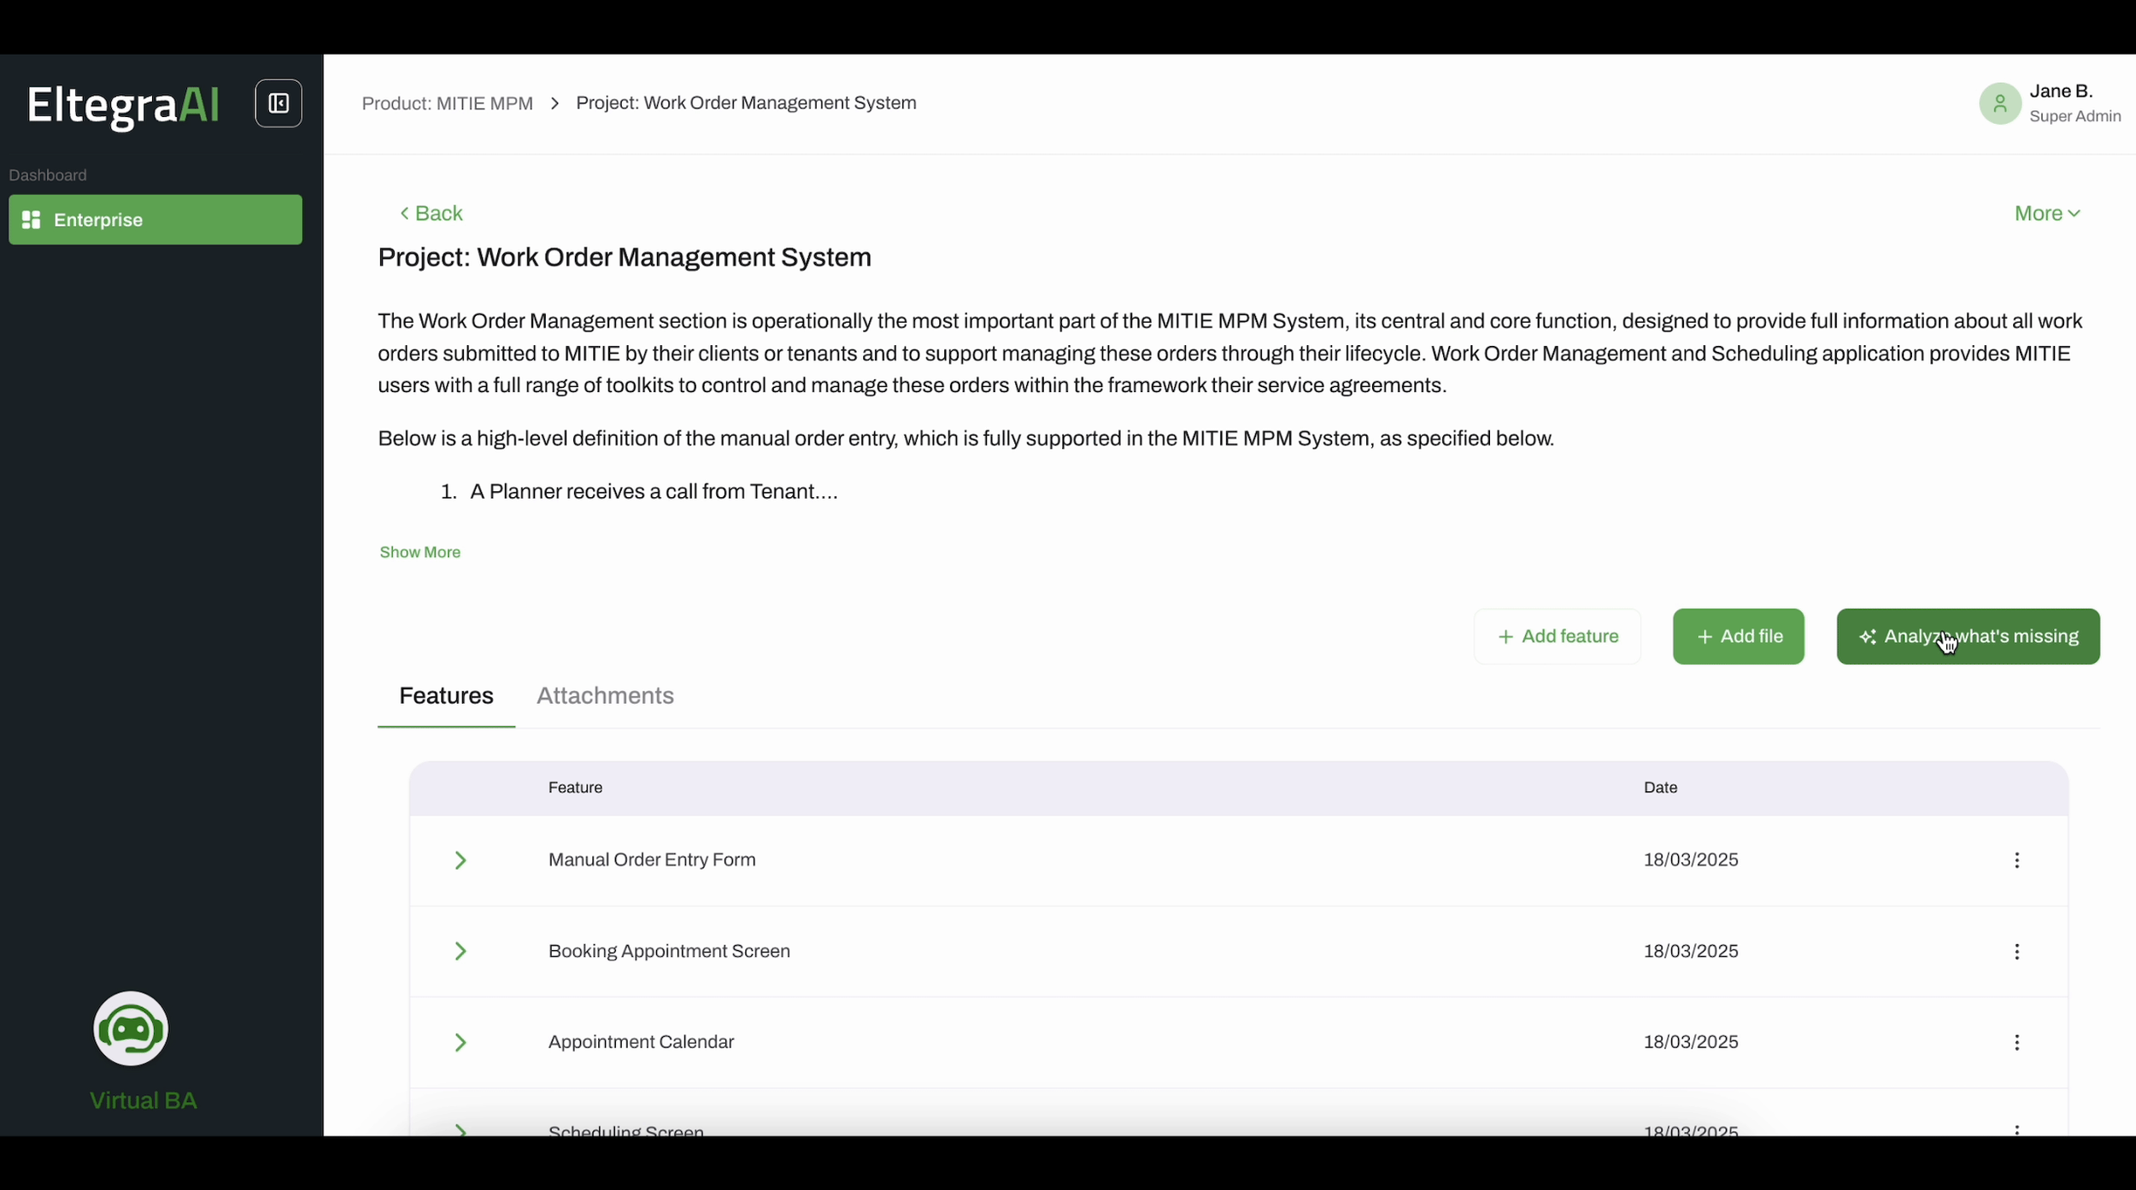Select the Features tab

[446, 695]
